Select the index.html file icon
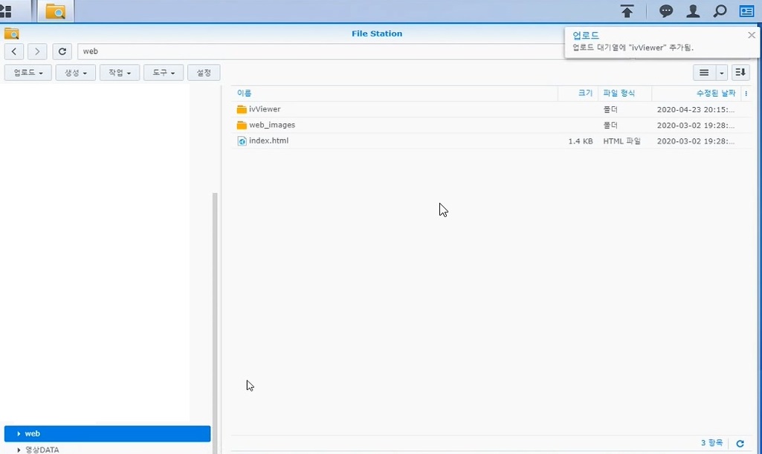The height and width of the screenshot is (454, 762). coord(242,141)
